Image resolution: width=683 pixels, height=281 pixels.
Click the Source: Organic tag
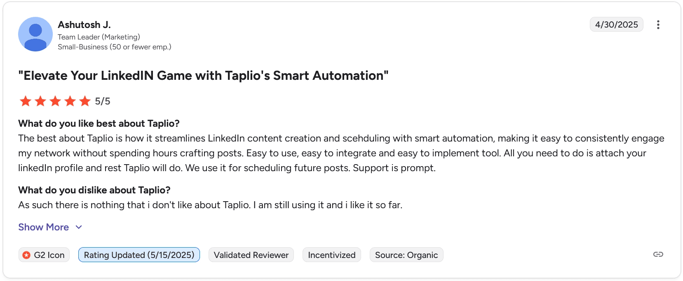point(406,255)
